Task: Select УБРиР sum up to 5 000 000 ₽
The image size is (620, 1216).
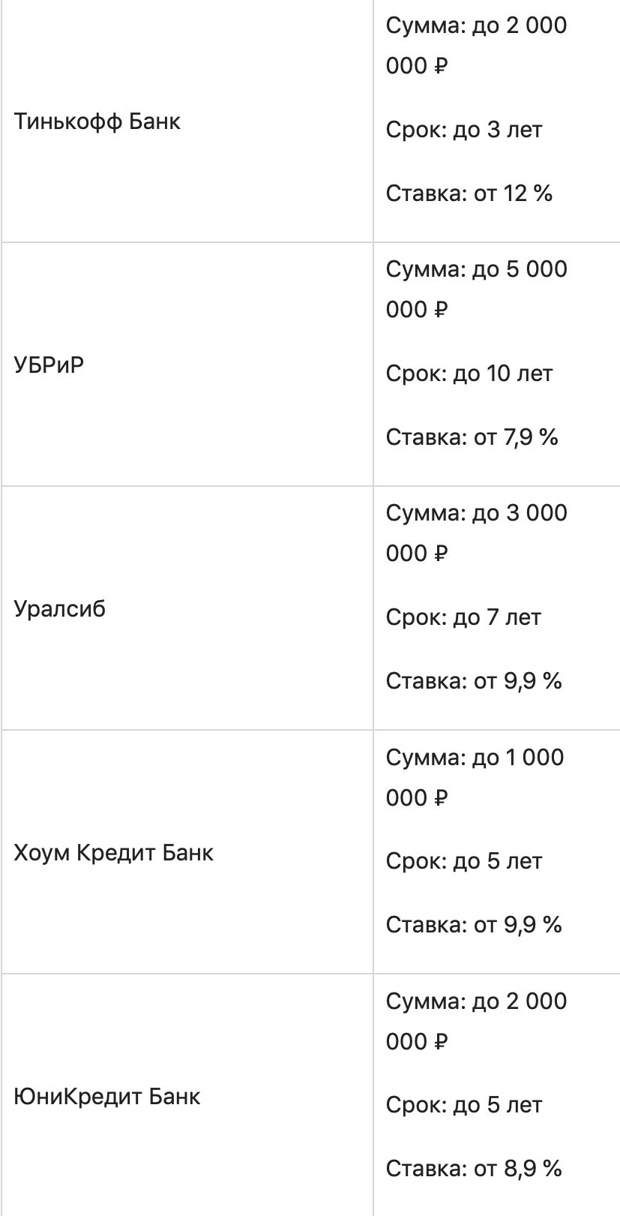Action: coord(476,290)
